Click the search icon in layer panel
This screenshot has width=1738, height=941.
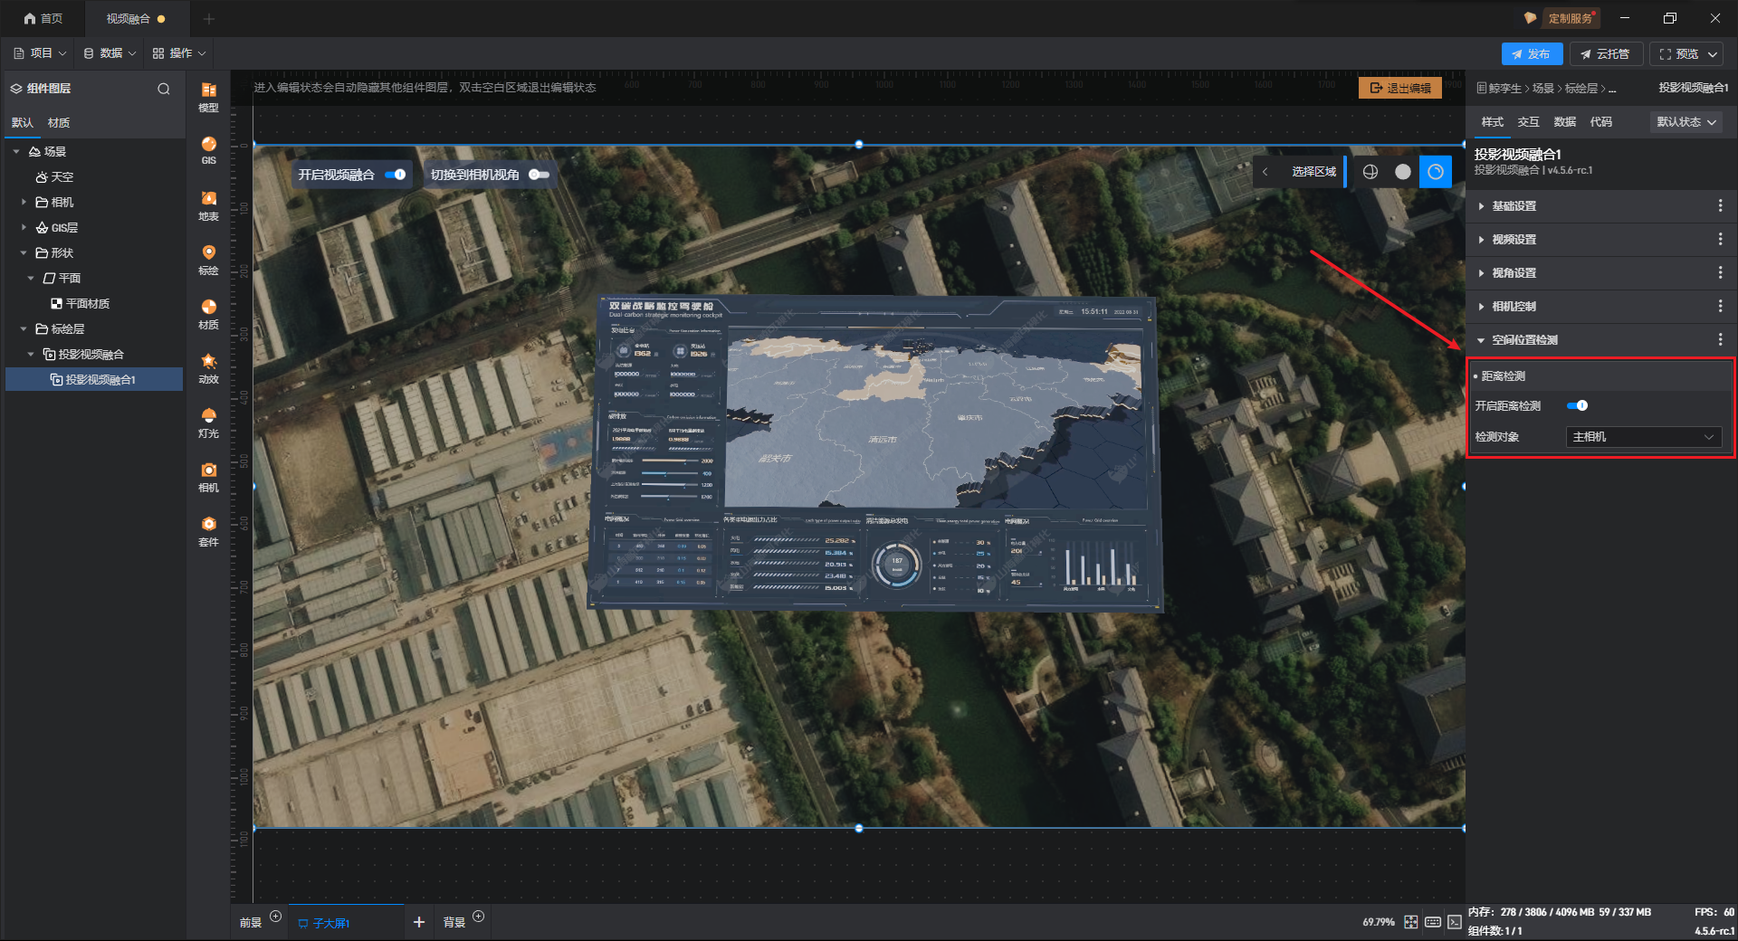[x=164, y=89]
